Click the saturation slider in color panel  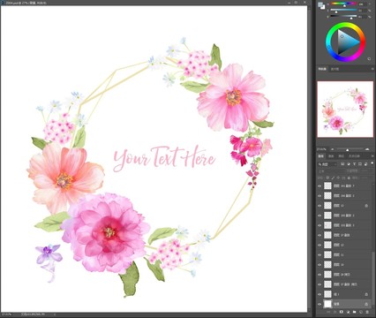pyautogui.click(x=343, y=11)
